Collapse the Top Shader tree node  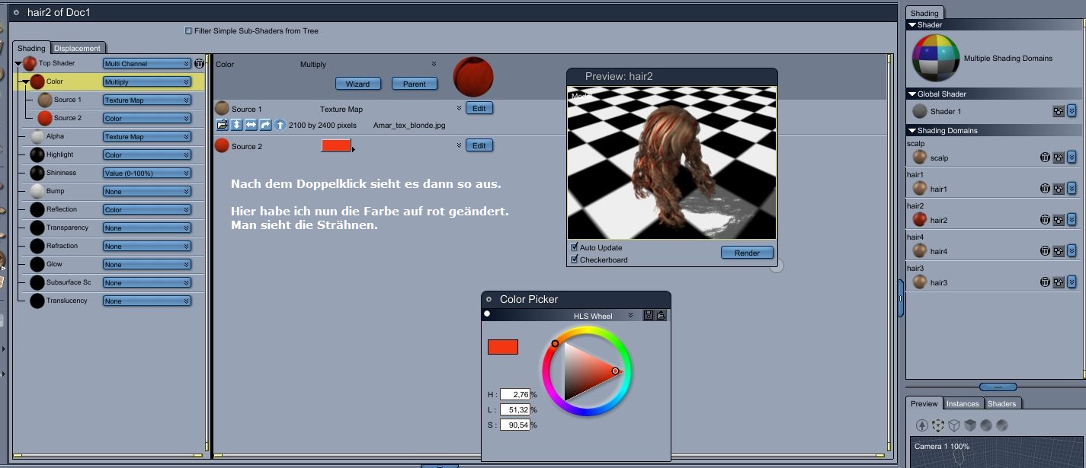click(18, 64)
